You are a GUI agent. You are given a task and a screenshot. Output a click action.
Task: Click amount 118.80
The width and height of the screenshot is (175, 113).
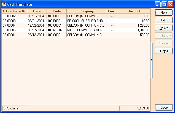click(144, 21)
